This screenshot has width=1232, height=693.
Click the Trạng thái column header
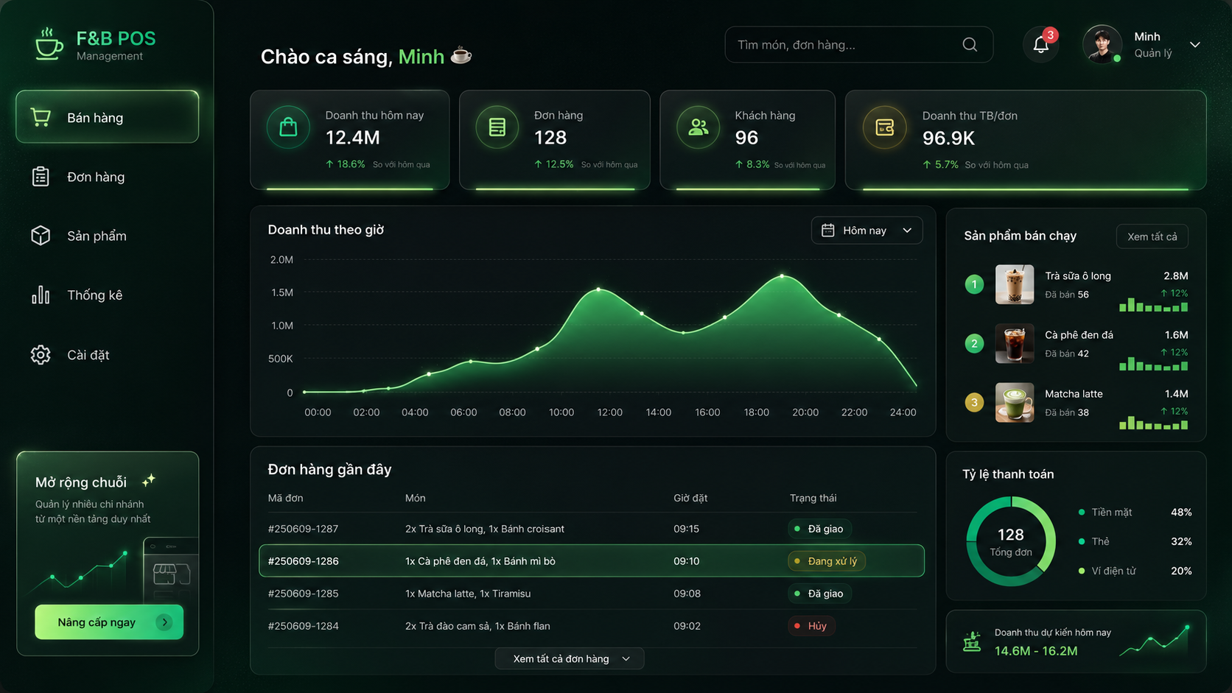[x=813, y=498]
